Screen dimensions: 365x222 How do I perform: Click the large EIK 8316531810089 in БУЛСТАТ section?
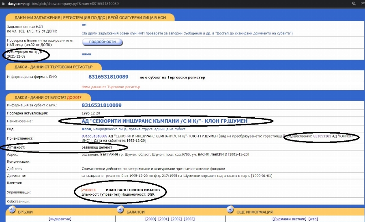click(101, 105)
